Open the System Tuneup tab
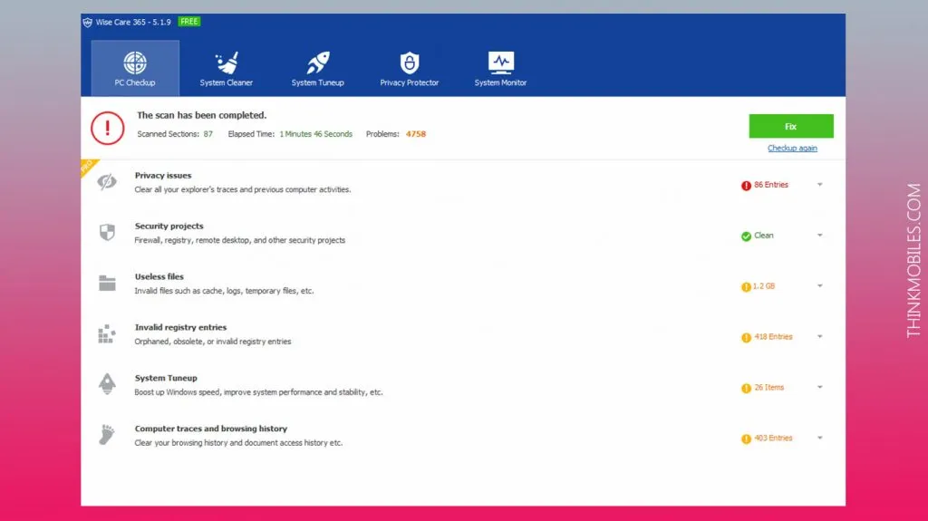The width and height of the screenshot is (928, 521). click(x=318, y=68)
